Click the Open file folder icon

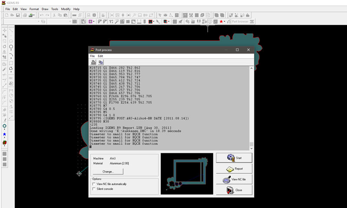coord(12,15)
